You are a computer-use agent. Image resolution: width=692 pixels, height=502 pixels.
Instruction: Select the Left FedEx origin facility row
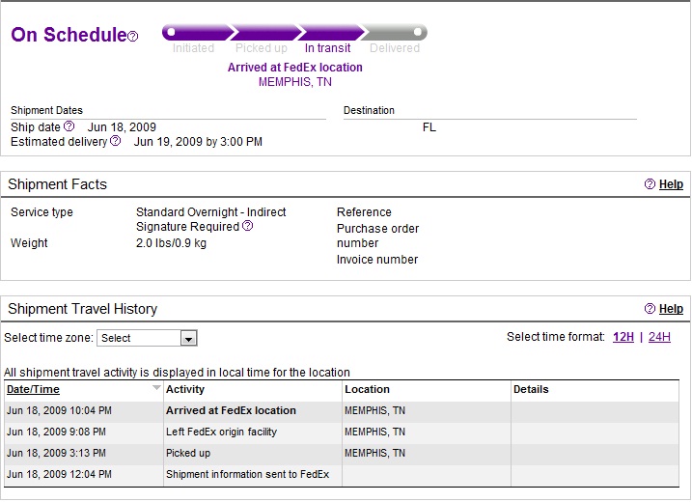[221, 432]
